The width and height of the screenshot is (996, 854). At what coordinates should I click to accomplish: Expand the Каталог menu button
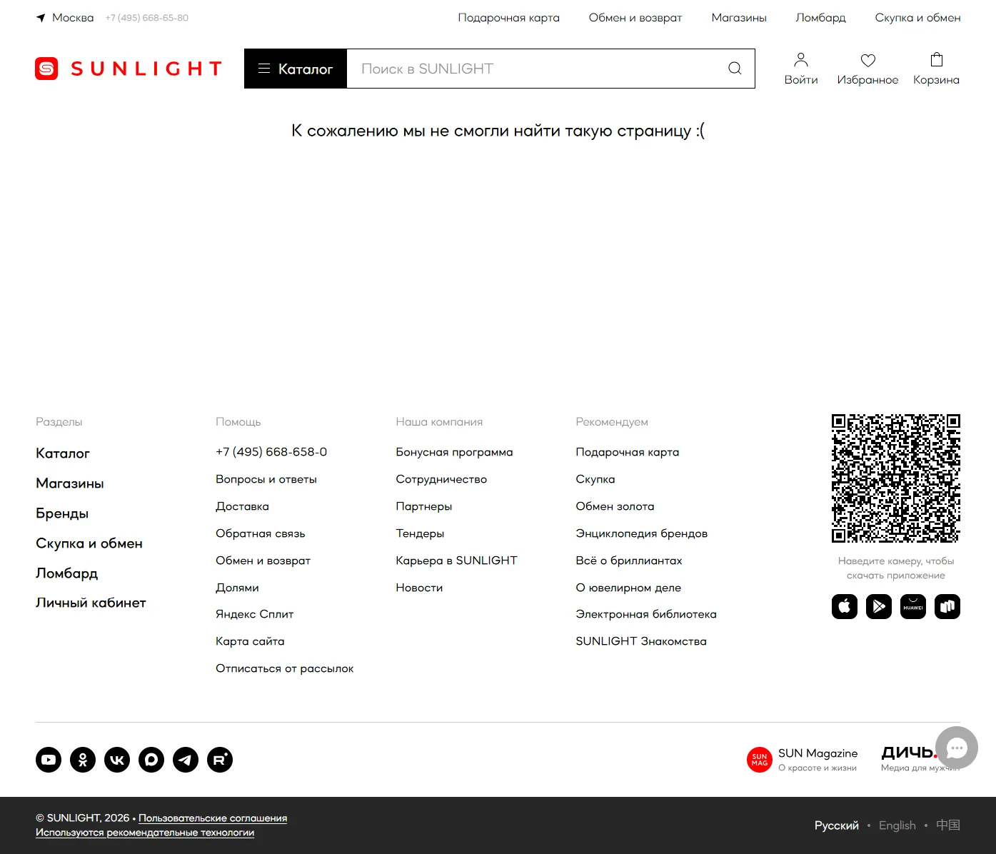pyautogui.click(x=296, y=69)
